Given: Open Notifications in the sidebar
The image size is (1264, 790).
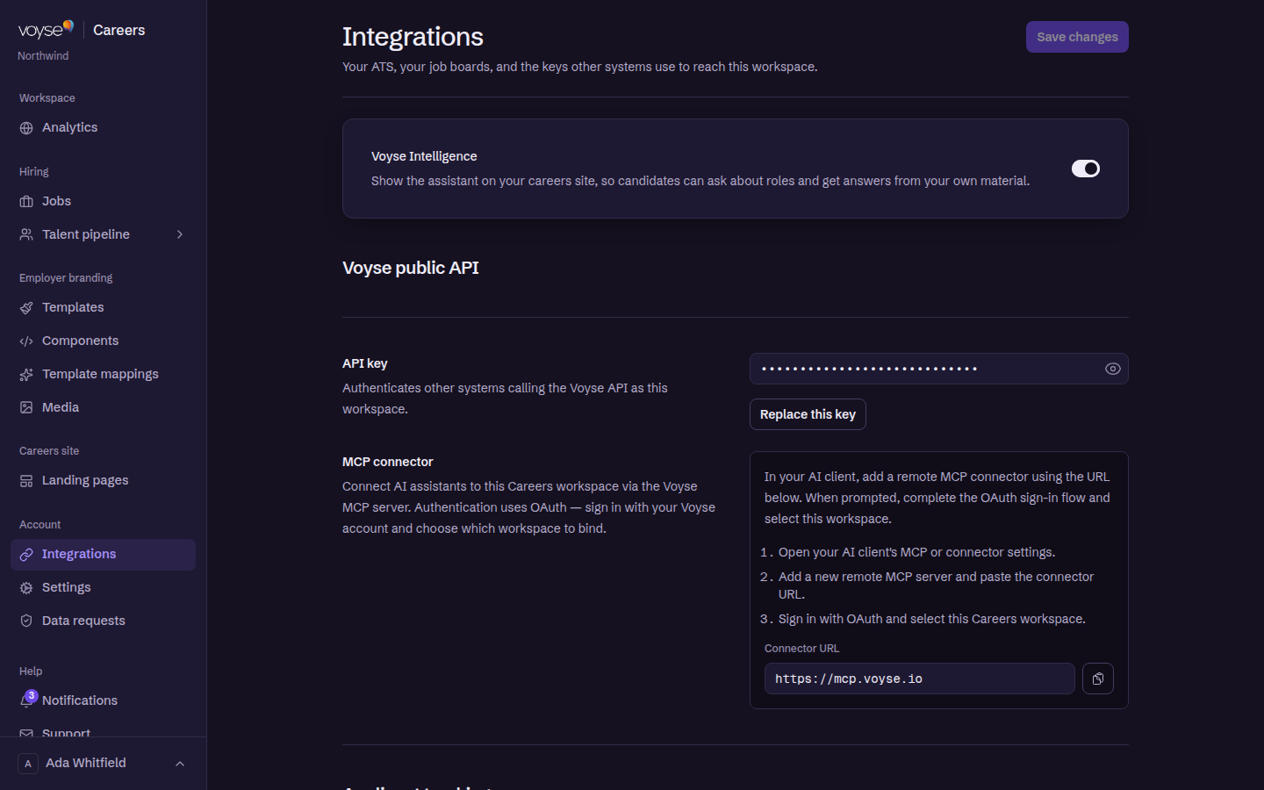Looking at the screenshot, I should [x=103, y=701].
